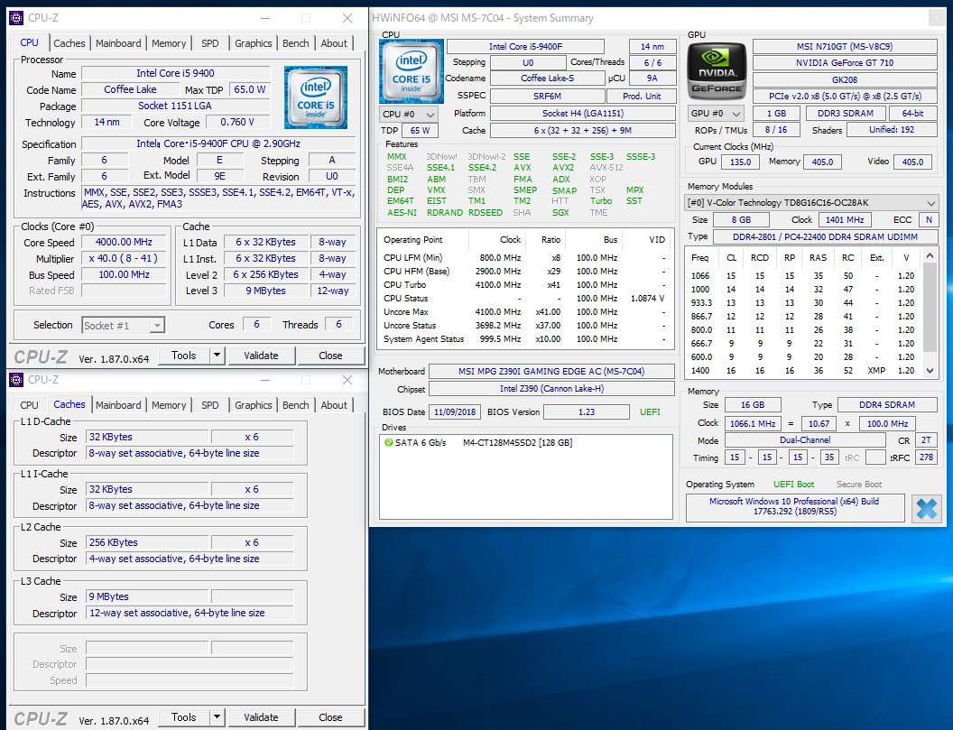The width and height of the screenshot is (953, 730).
Task: Click the Windows 10 Professional OS text
Action: coord(794,506)
